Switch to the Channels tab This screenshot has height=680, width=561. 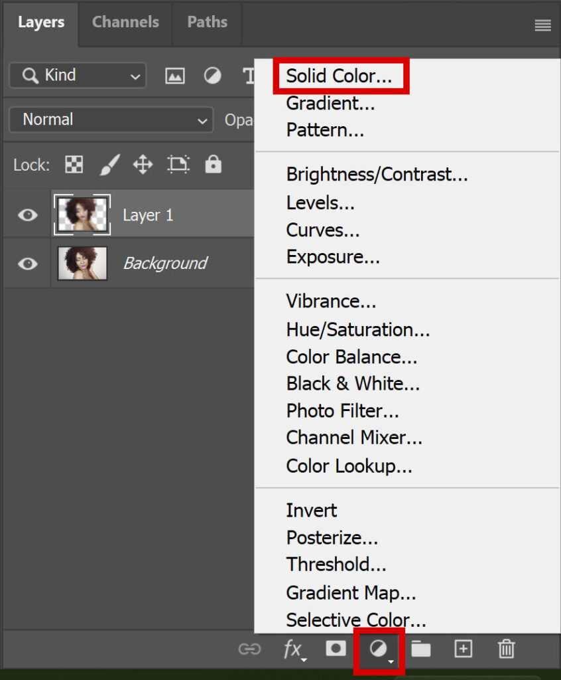pos(125,22)
